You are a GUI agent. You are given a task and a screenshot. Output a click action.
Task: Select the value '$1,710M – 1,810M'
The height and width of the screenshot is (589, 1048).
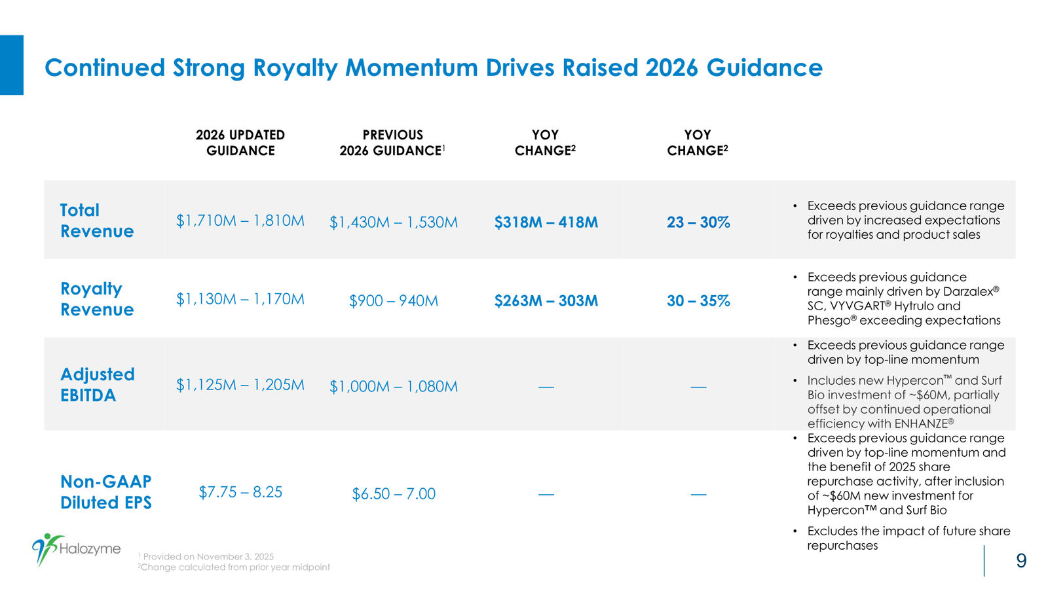pyautogui.click(x=240, y=221)
